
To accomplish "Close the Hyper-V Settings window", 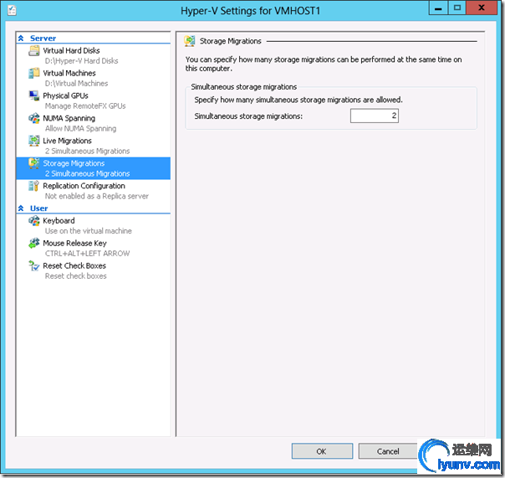I will tap(482, 8).
